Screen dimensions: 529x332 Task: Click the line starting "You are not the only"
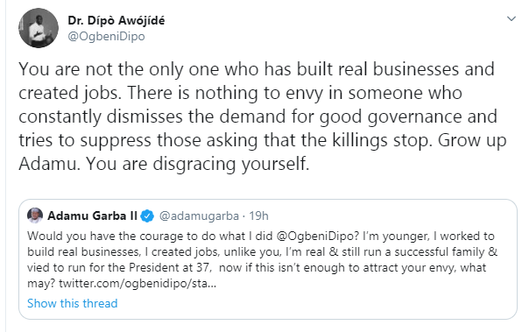click(257, 69)
